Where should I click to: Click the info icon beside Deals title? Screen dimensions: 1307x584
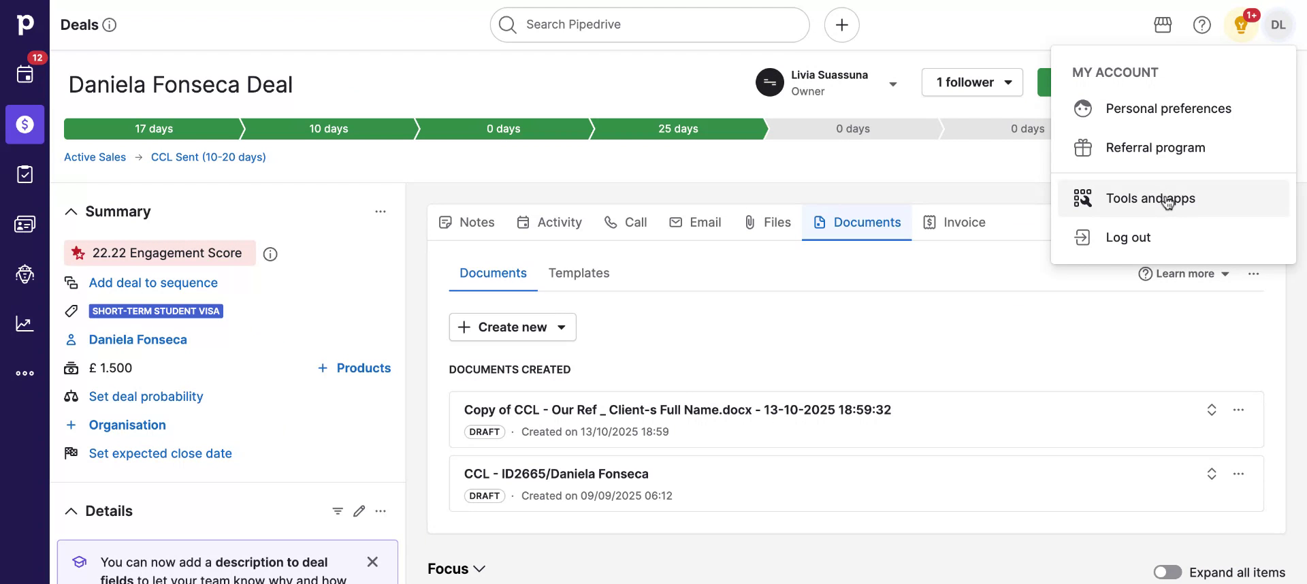tap(110, 25)
